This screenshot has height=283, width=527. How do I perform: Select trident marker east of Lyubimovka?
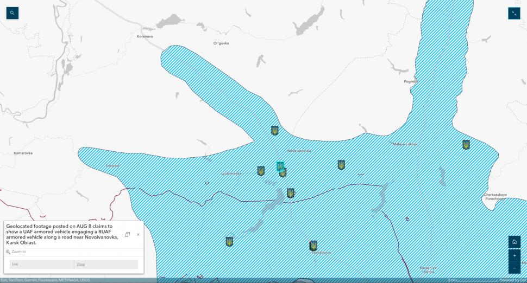click(261, 171)
